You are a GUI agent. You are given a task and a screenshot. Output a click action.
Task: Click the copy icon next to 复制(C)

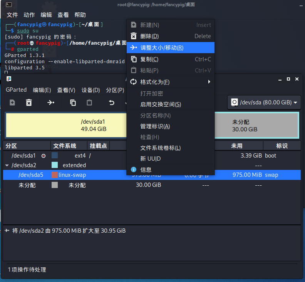point(134,59)
